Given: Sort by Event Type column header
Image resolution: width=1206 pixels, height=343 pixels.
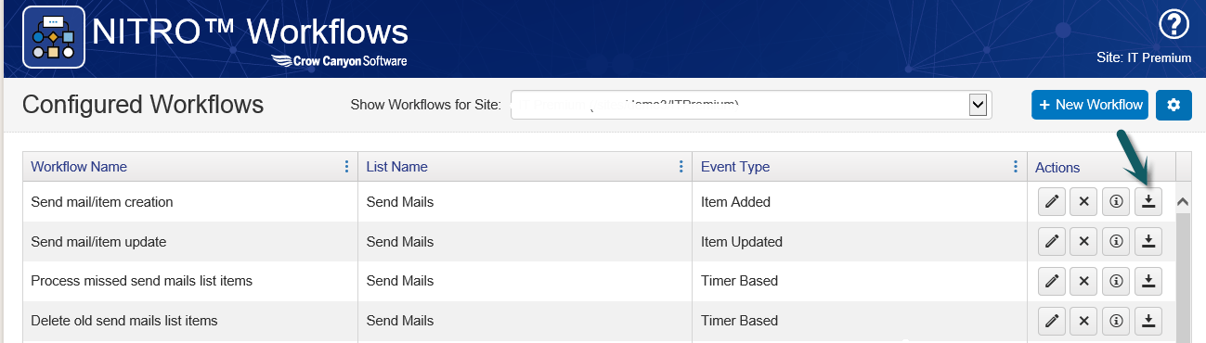Looking at the screenshot, I should click(x=735, y=167).
